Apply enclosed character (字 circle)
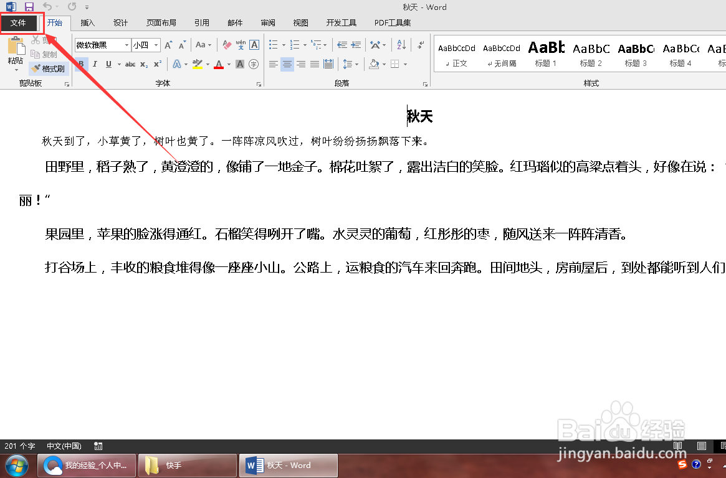726x478 pixels. pyautogui.click(x=254, y=64)
